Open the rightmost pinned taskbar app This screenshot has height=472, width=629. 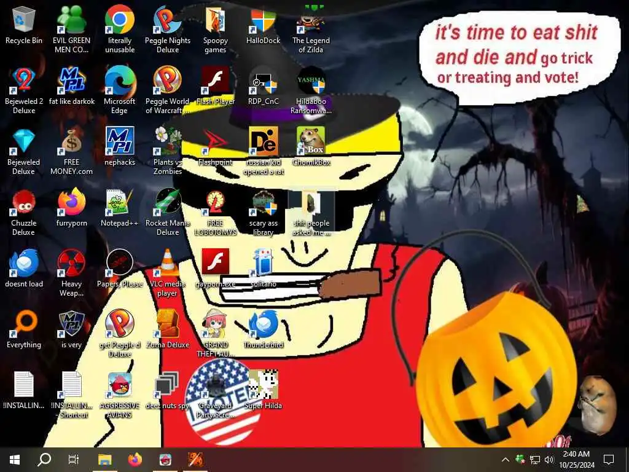click(x=195, y=460)
